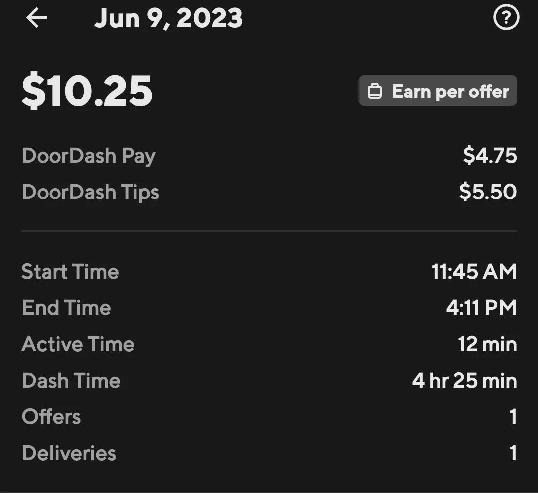
Task: Click the 11:45 AM start time value
Action: pos(474,271)
